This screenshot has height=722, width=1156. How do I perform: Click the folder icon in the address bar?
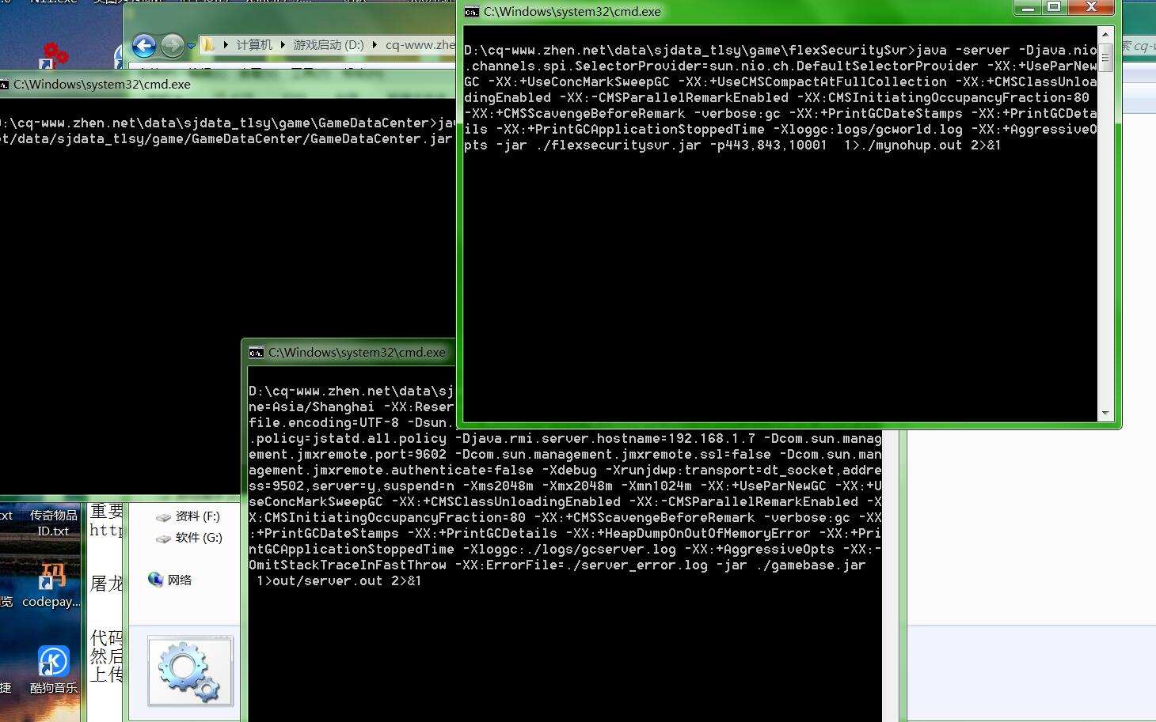208,45
